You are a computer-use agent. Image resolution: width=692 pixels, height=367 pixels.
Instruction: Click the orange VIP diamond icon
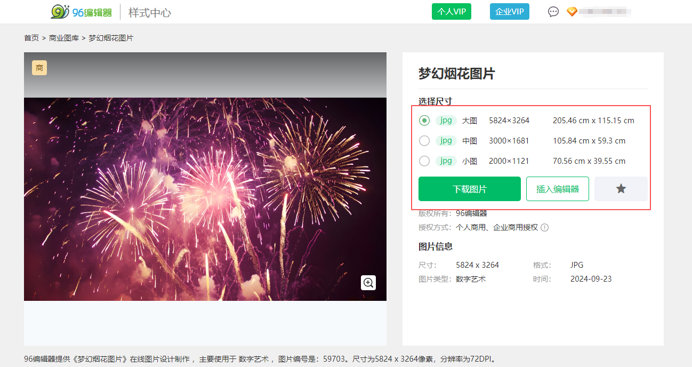click(572, 12)
